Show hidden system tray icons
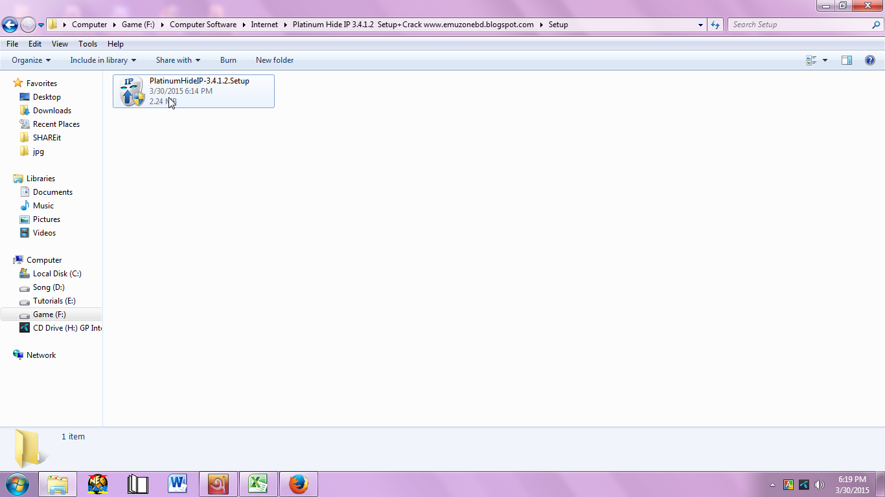Screen dimensions: 885x497 point(772,485)
